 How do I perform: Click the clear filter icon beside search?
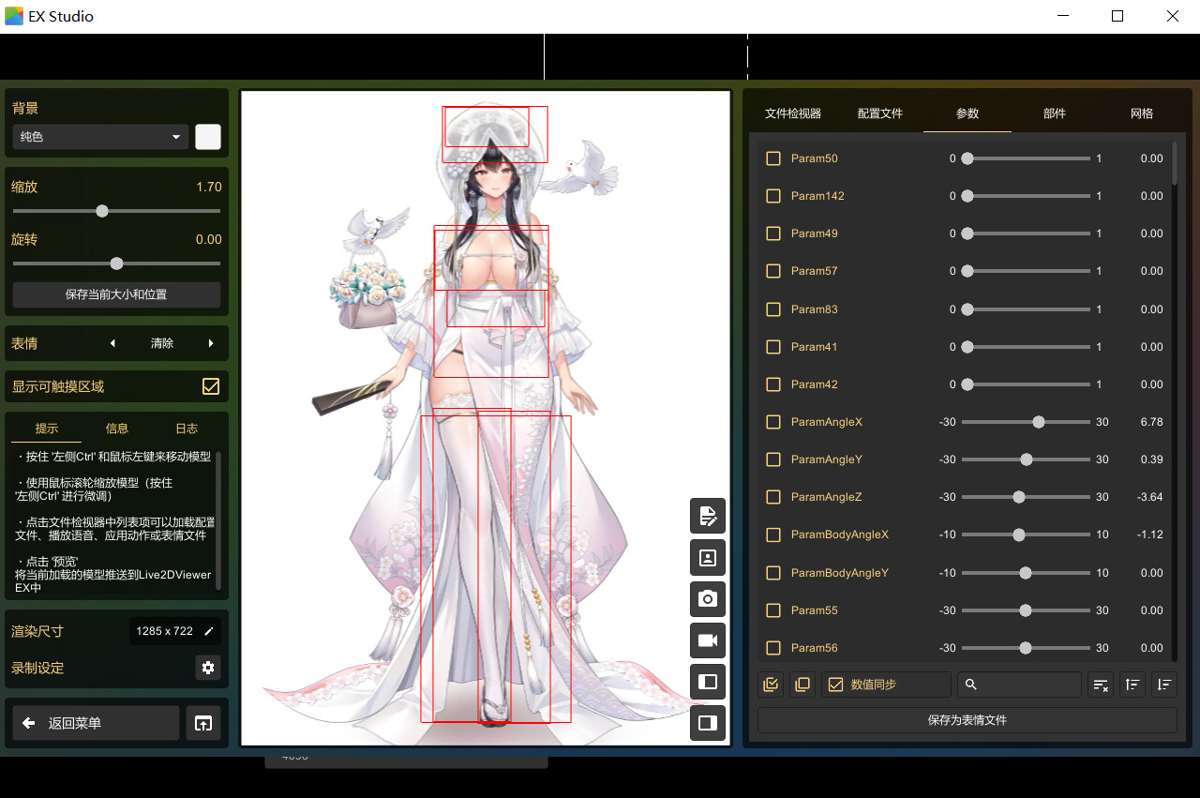(1101, 685)
